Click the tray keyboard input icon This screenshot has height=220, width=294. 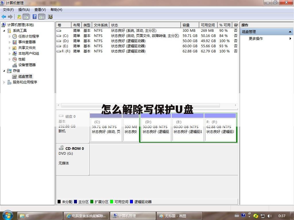(237, 215)
